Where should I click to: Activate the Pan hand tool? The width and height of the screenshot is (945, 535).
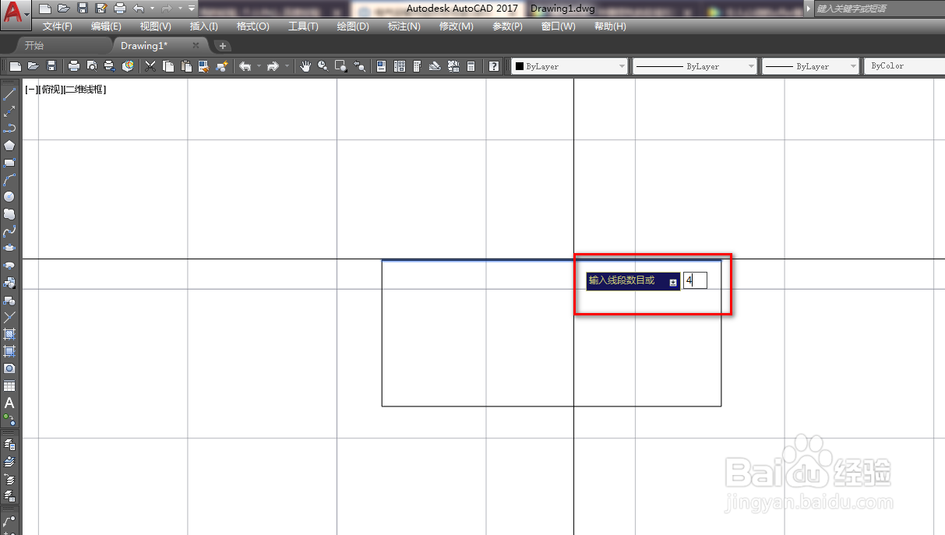(x=305, y=66)
